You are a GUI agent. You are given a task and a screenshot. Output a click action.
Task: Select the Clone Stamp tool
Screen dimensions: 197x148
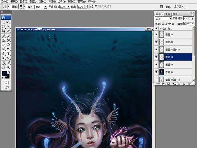tap(4, 40)
